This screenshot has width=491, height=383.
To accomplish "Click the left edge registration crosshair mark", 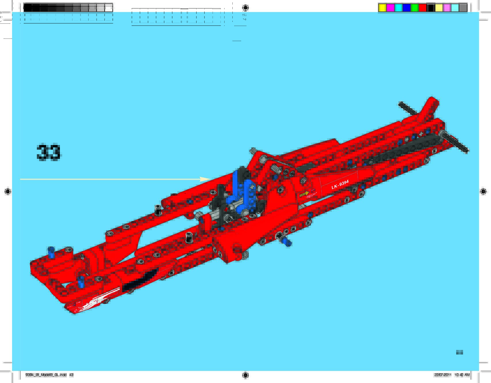I will [x=8, y=191].
